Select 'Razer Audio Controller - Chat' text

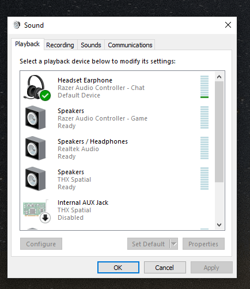(101, 88)
